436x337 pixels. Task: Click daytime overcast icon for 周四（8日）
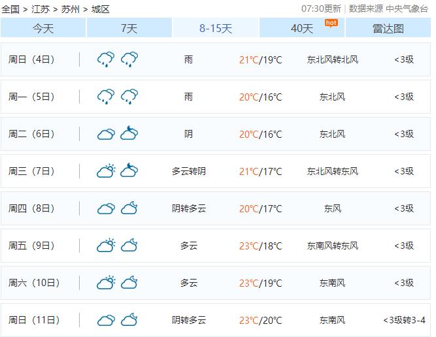106,208
